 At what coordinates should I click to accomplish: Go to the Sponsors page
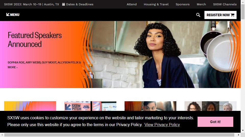coord(182,4)
